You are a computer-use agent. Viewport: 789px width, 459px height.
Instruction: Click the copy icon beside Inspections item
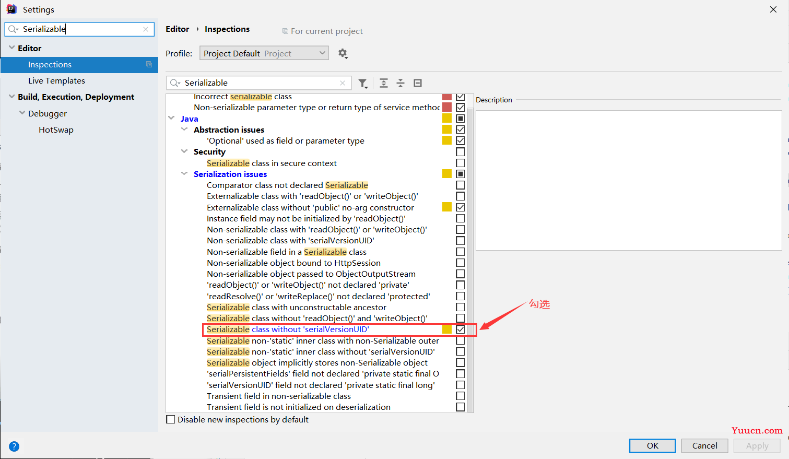point(149,64)
